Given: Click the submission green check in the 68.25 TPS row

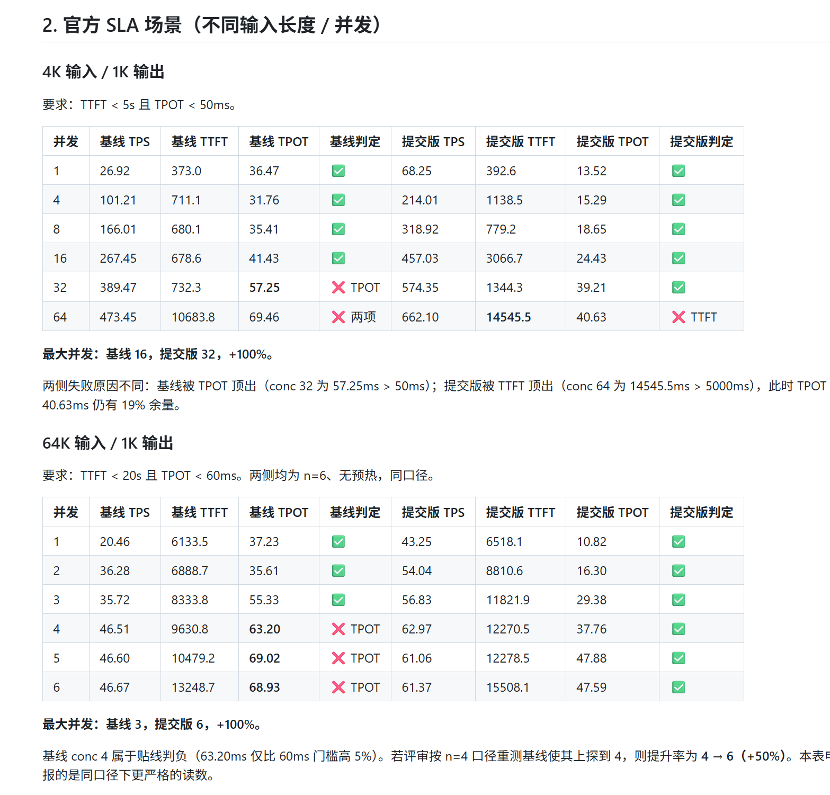Looking at the screenshot, I should (679, 171).
